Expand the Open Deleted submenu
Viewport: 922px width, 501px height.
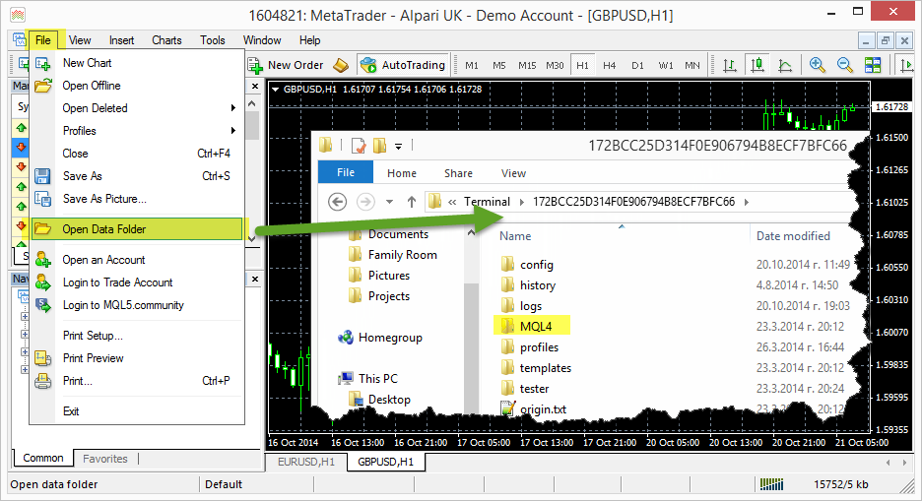point(136,108)
